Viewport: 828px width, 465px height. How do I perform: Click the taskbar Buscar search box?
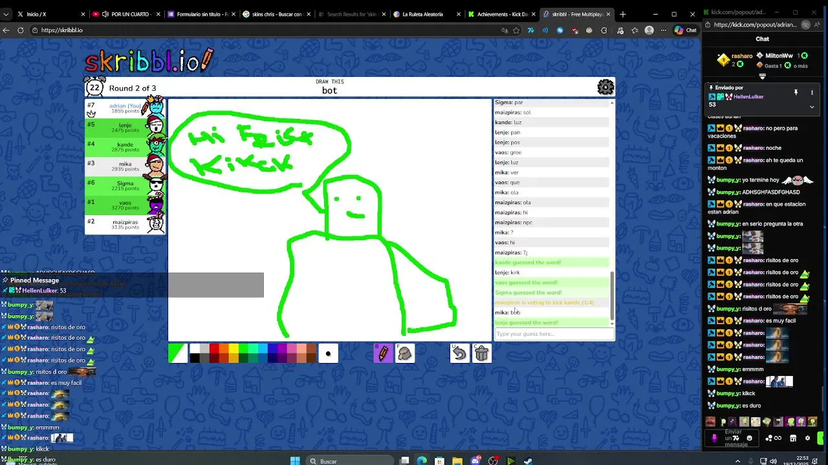pos(351,461)
